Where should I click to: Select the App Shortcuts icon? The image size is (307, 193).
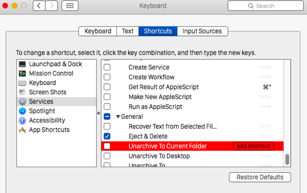tap(22, 130)
